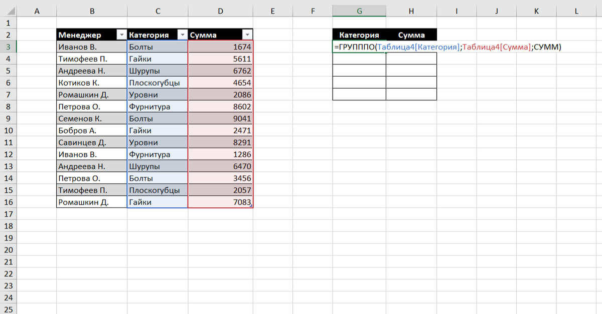Select cell Андреева Н. in row 13
602x314 pixels.
click(x=92, y=166)
